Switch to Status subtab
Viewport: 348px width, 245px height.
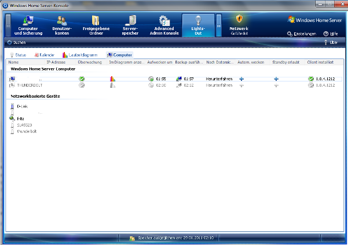18,55
